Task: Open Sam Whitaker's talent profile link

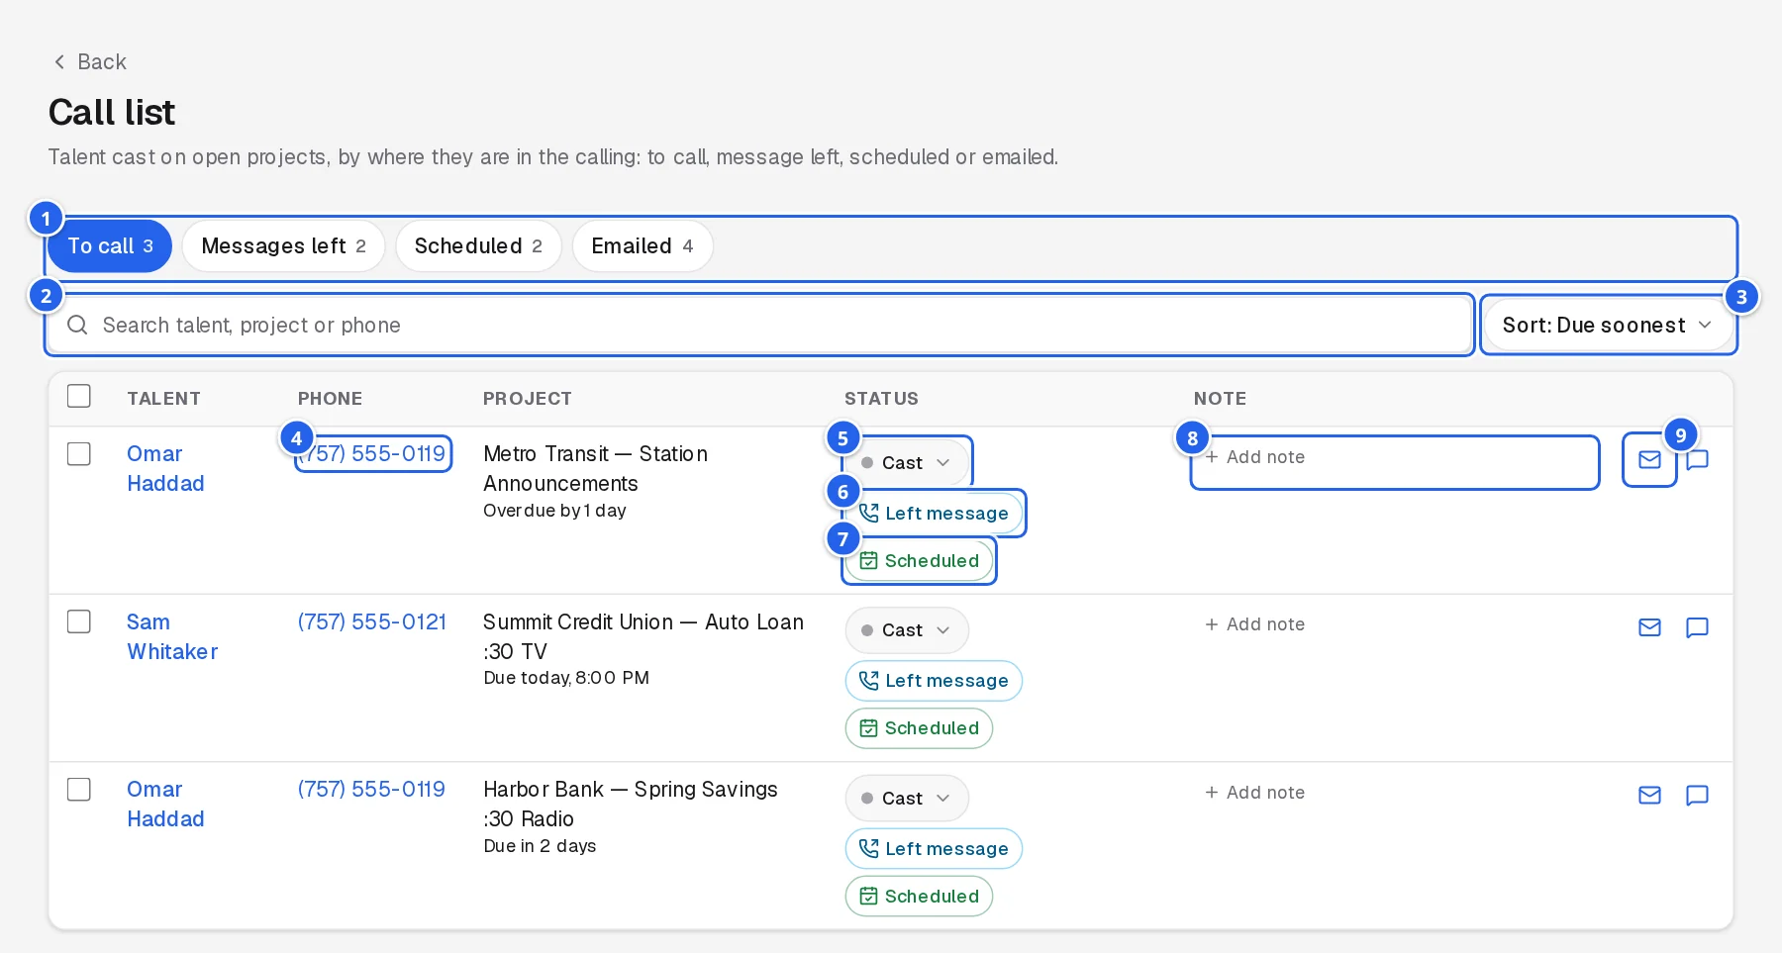Action: pyautogui.click(x=172, y=637)
